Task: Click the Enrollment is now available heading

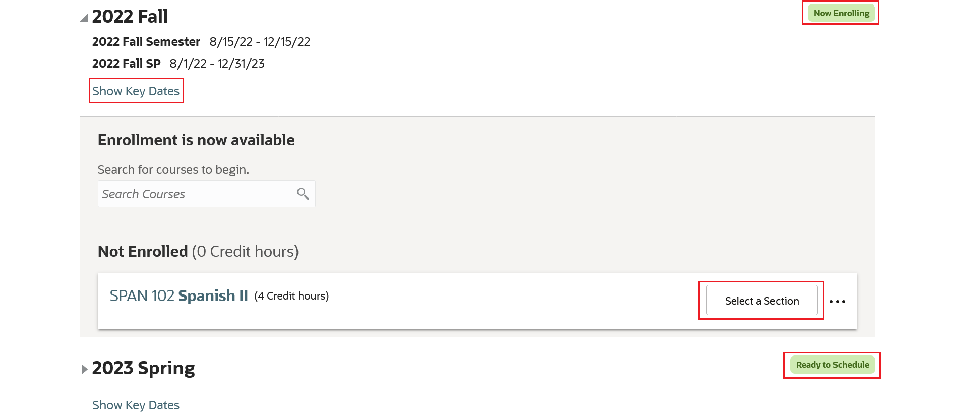Action: (x=196, y=140)
